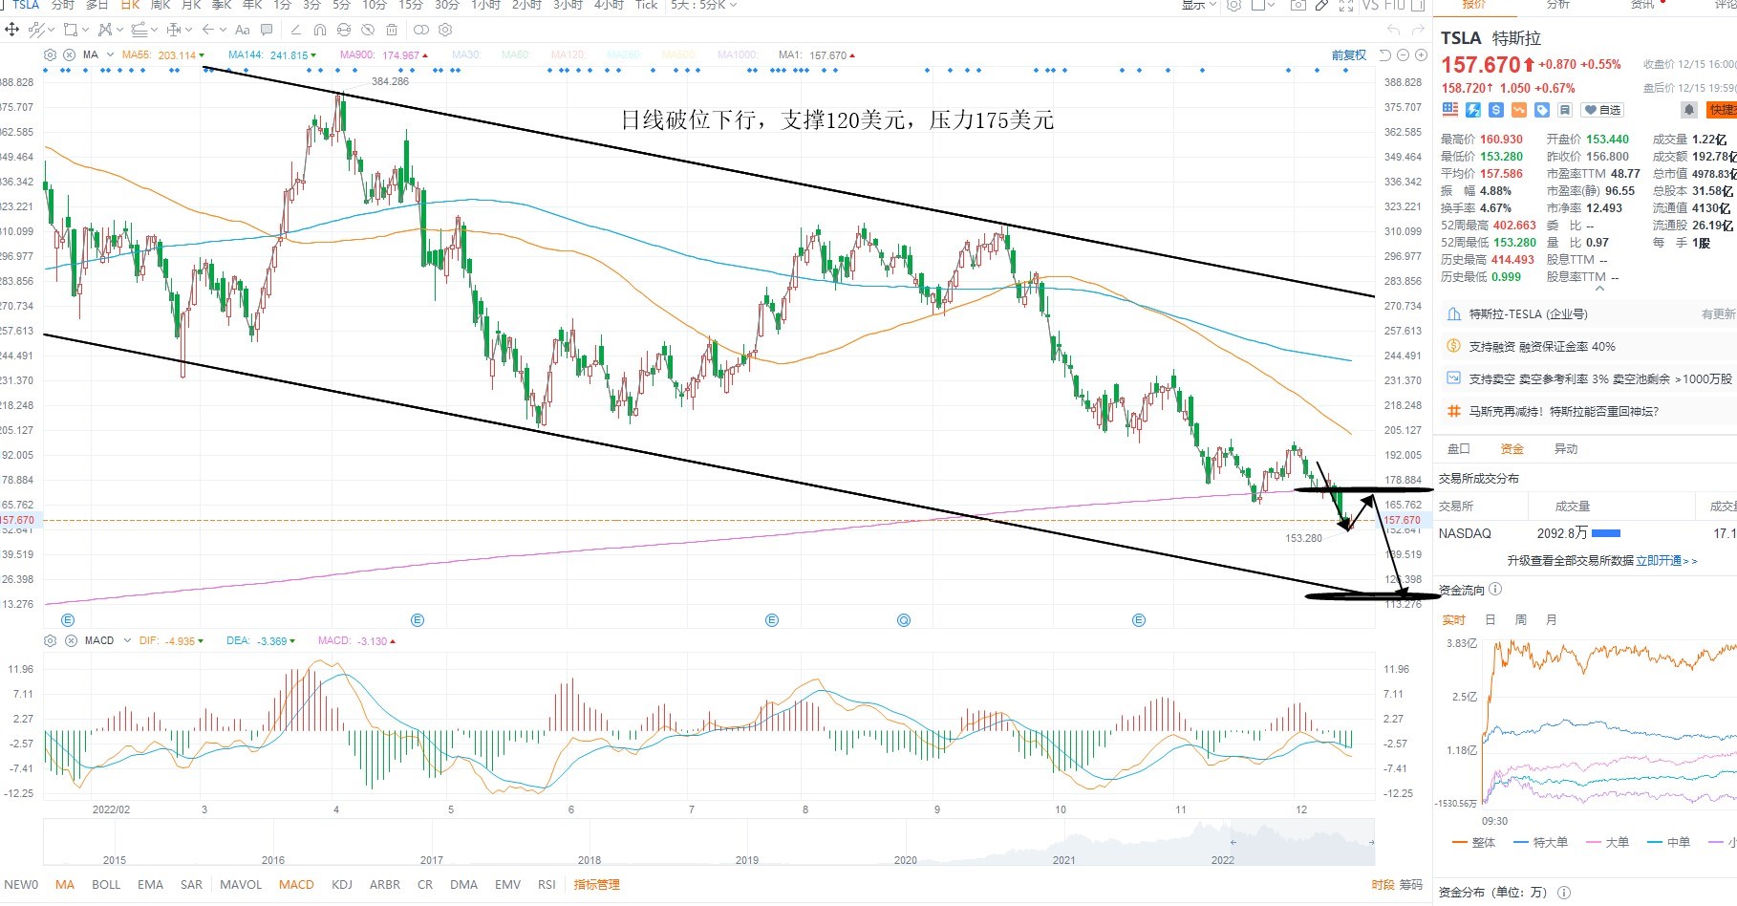Select the KDJ indicator tab
Image resolution: width=1737 pixels, height=906 pixels.
(342, 885)
